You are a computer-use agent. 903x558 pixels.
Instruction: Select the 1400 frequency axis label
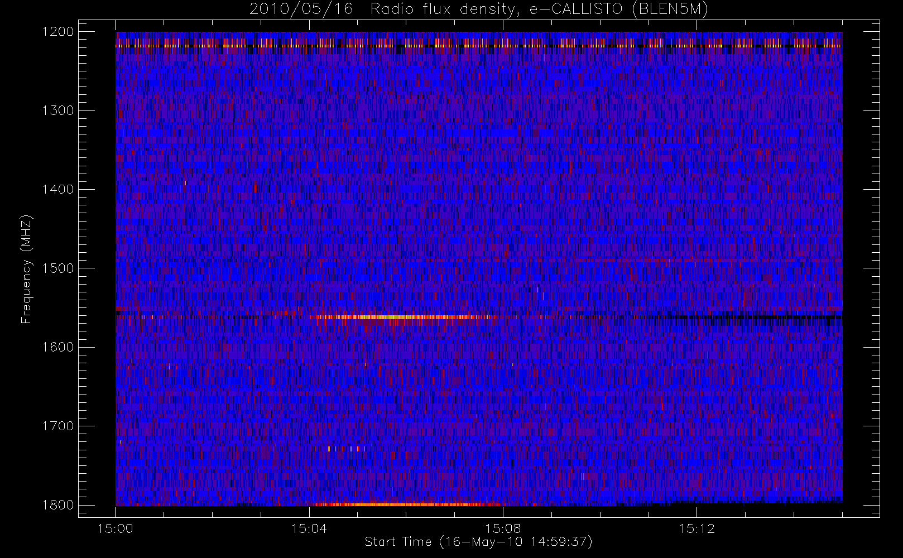point(58,189)
